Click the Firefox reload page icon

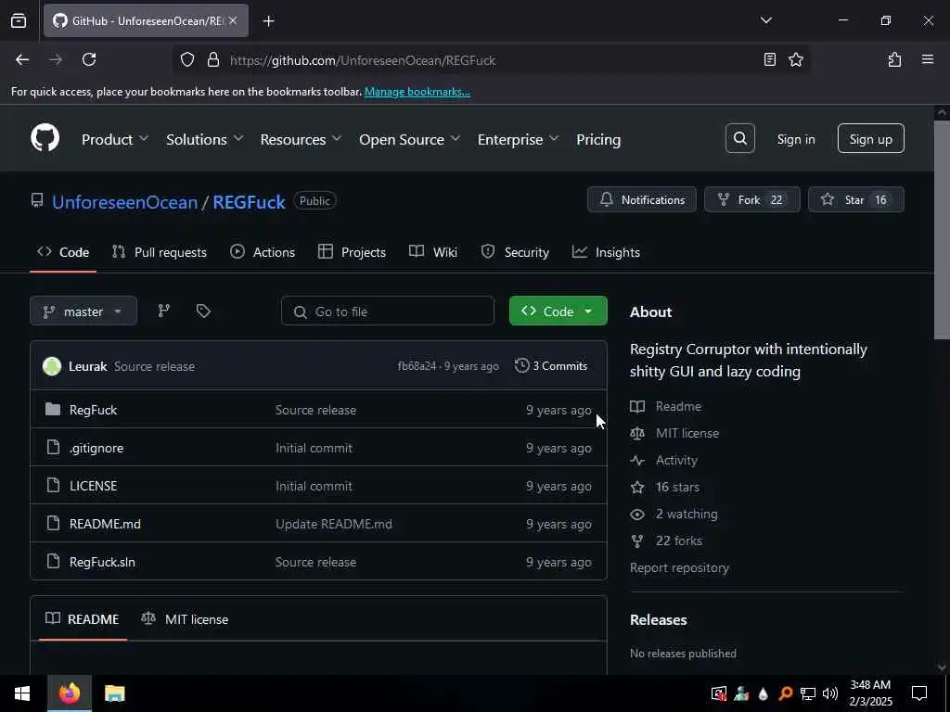pos(89,59)
